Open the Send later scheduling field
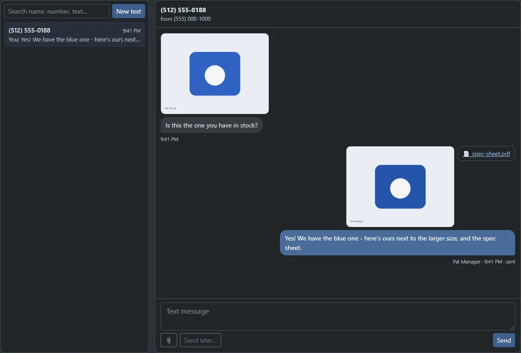 (x=200, y=340)
